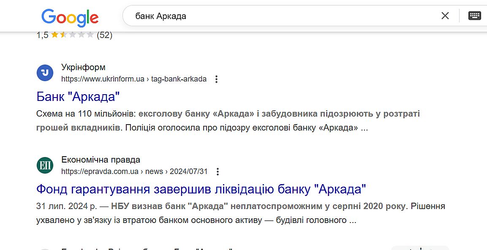Screen dimensions: 487x250
Task: Click the Укрінформ site favicon
Action: [x=45, y=73]
